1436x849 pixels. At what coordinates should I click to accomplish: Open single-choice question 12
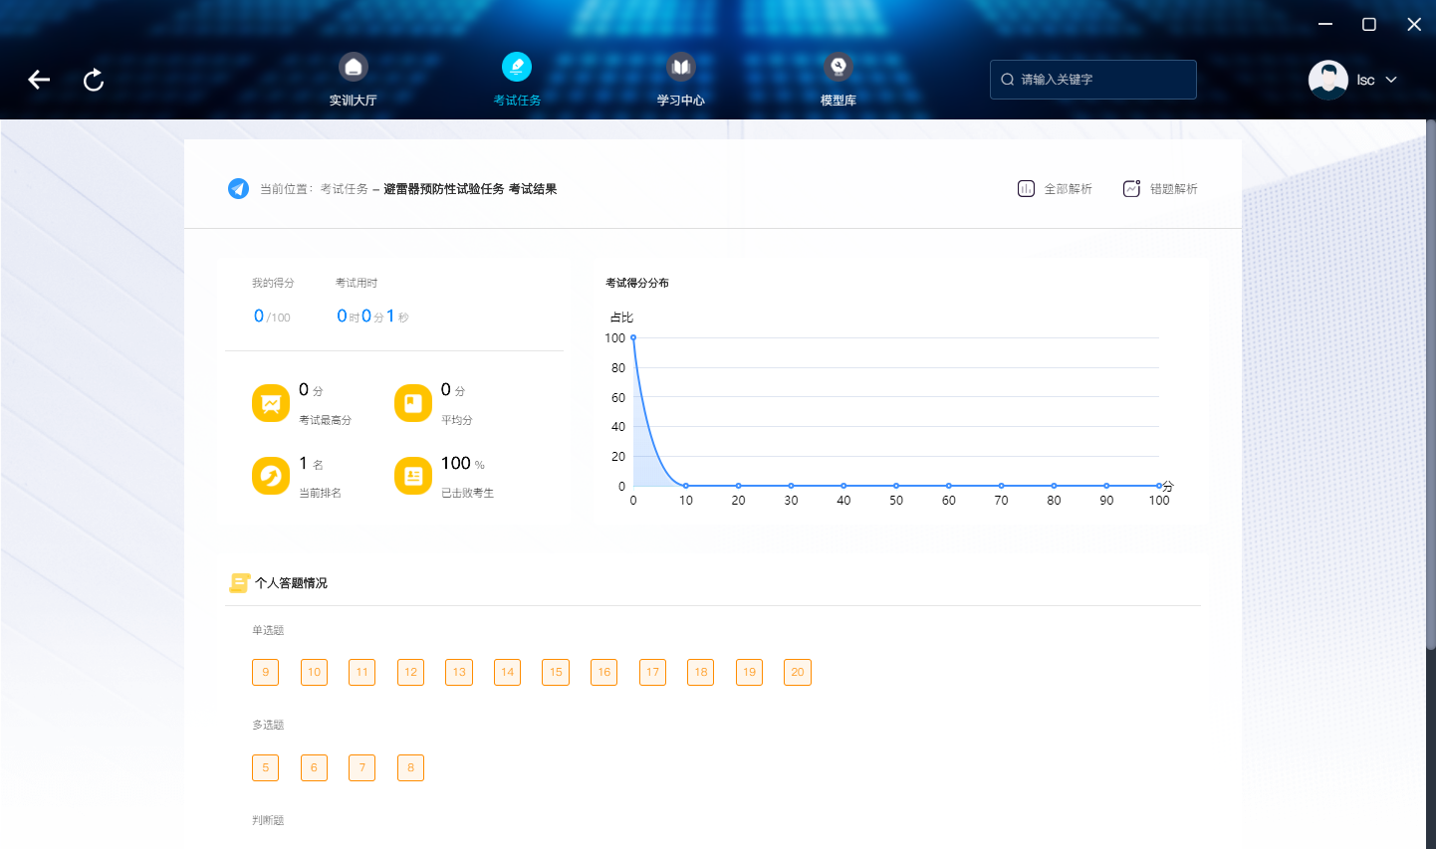(410, 672)
